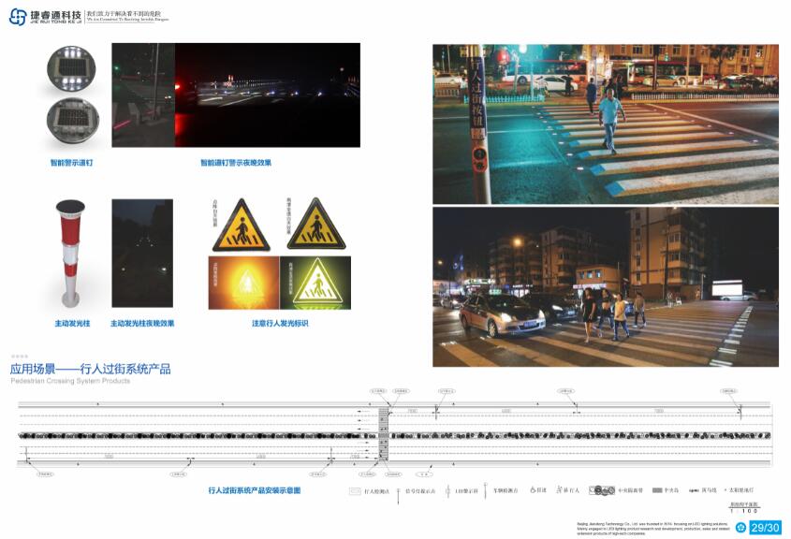
Task: Click the 行人过街系统产品安装示意图 diagram title
Action: click(255, 490)
